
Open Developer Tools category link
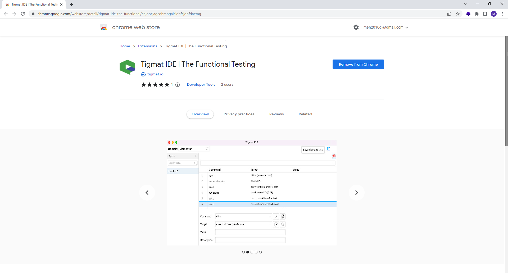pos(201,84)
